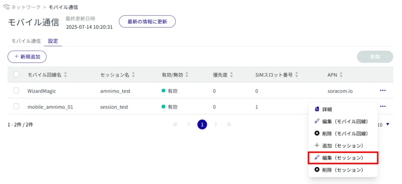Sort by セッション名 column arrows

coord(133,75)
